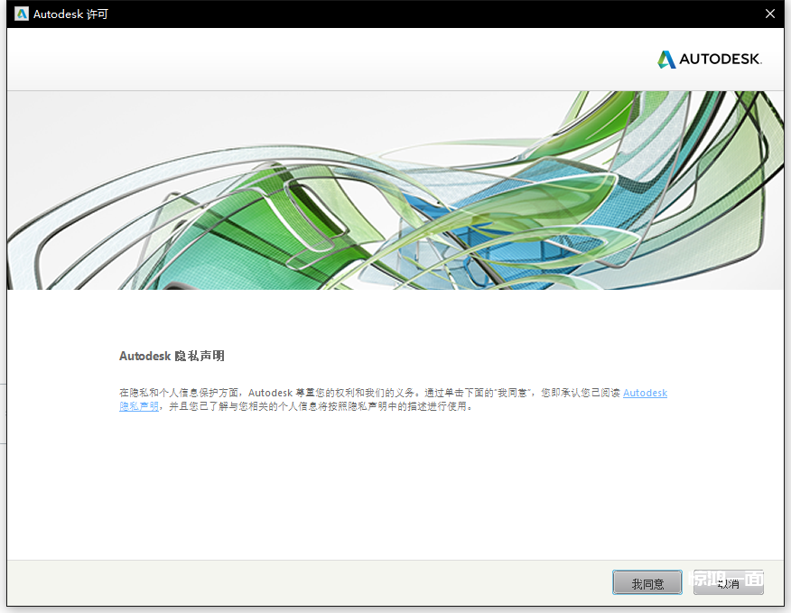
Task: Open the 隐私声明 link on the second line
Action: pyautogui.click(x=138, y=406)
